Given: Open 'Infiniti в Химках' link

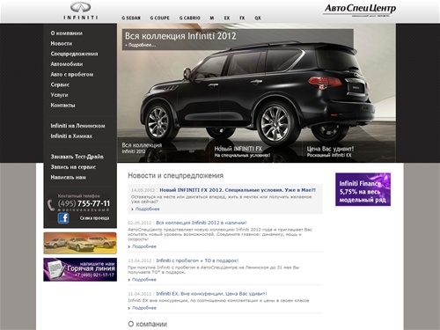Looking at the screenshot, I should point(71,136).
